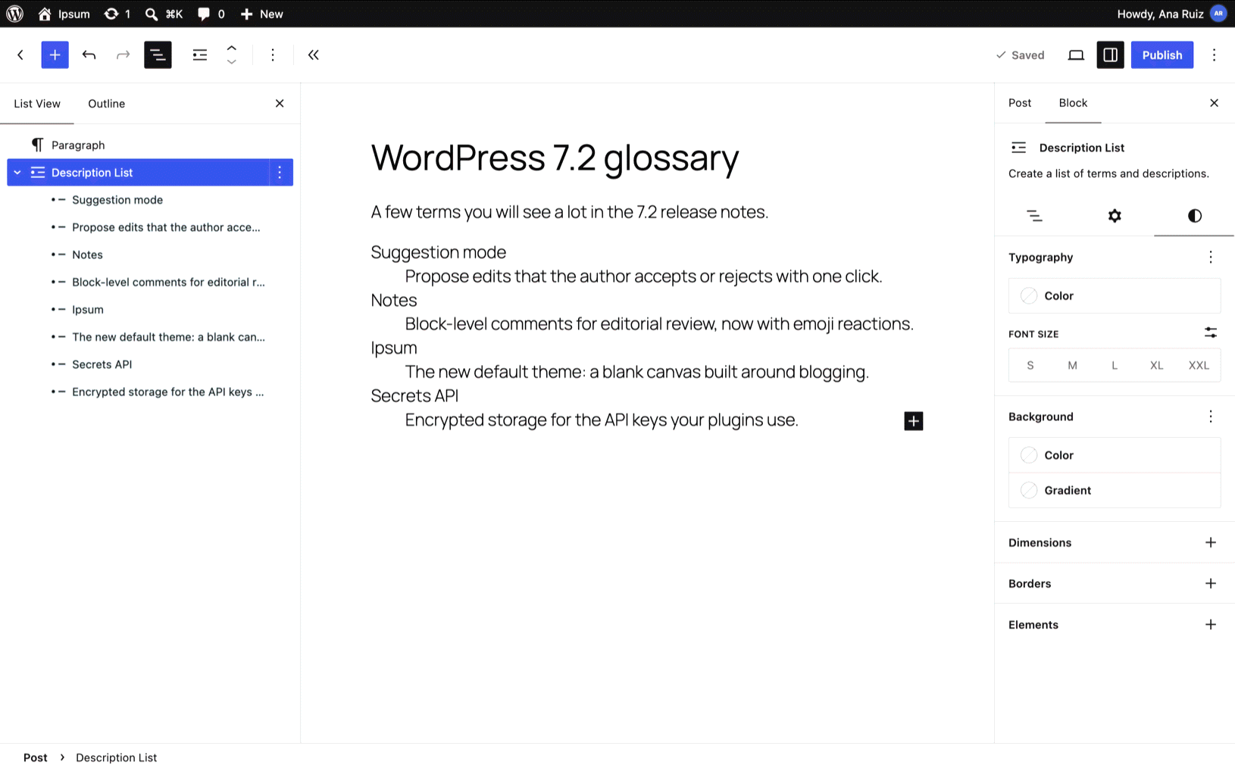The image size is (1235, 771).
Task: Open the updates indicator showing 1
Action: pos(117,14)
